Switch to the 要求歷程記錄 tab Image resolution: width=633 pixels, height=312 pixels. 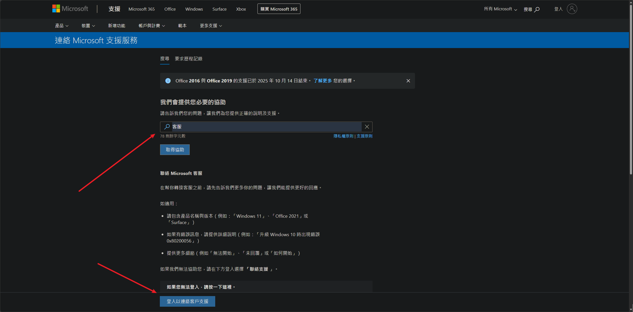[x=188, y=59]
